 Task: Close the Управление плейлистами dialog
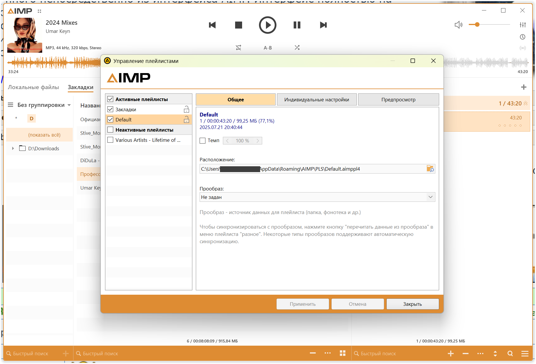tap(433, 61)
